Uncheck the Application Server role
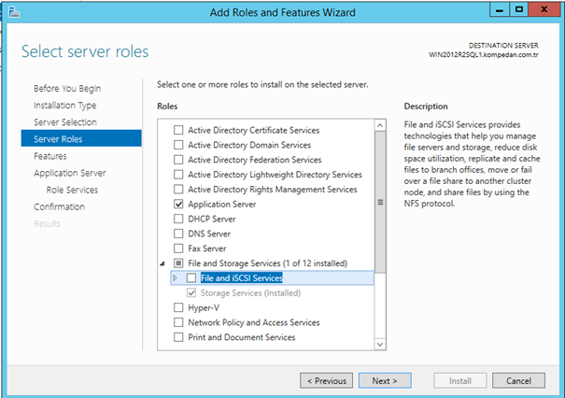This screenshot has width=565, height=398. coord(179,204)
